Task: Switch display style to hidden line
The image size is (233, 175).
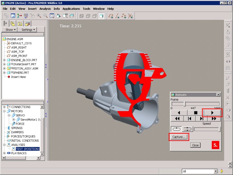Action: point(88,16)
